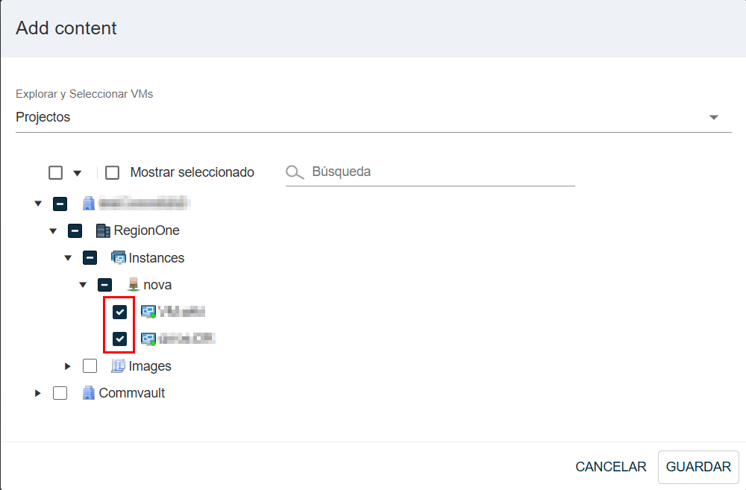Screen dimensions: 746x490
Task: Click the CANCELAR button
Action: click(611, 467)
